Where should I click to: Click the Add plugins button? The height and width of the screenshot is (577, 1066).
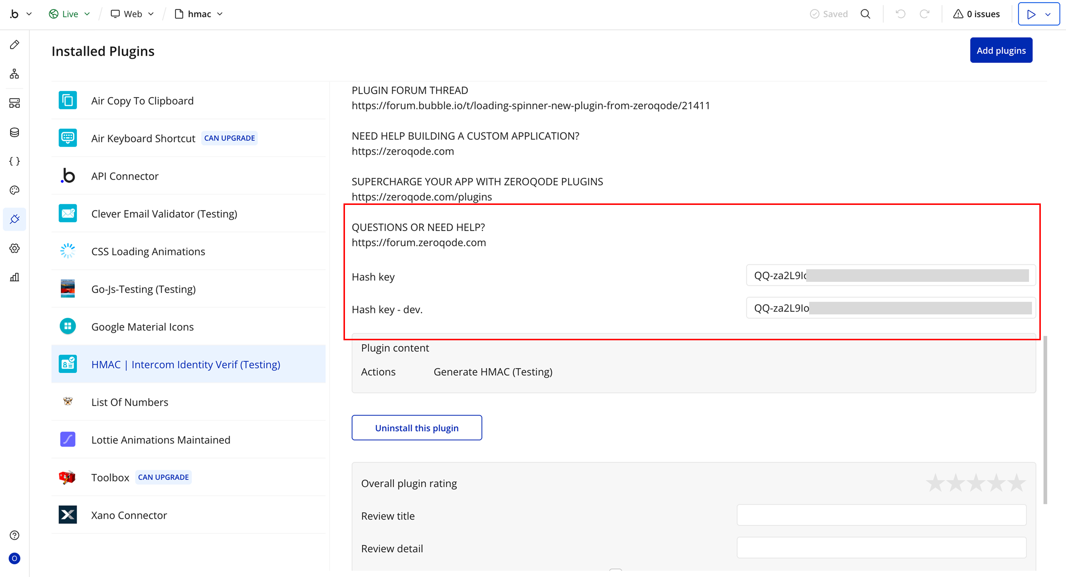[x=1000, y=50]
